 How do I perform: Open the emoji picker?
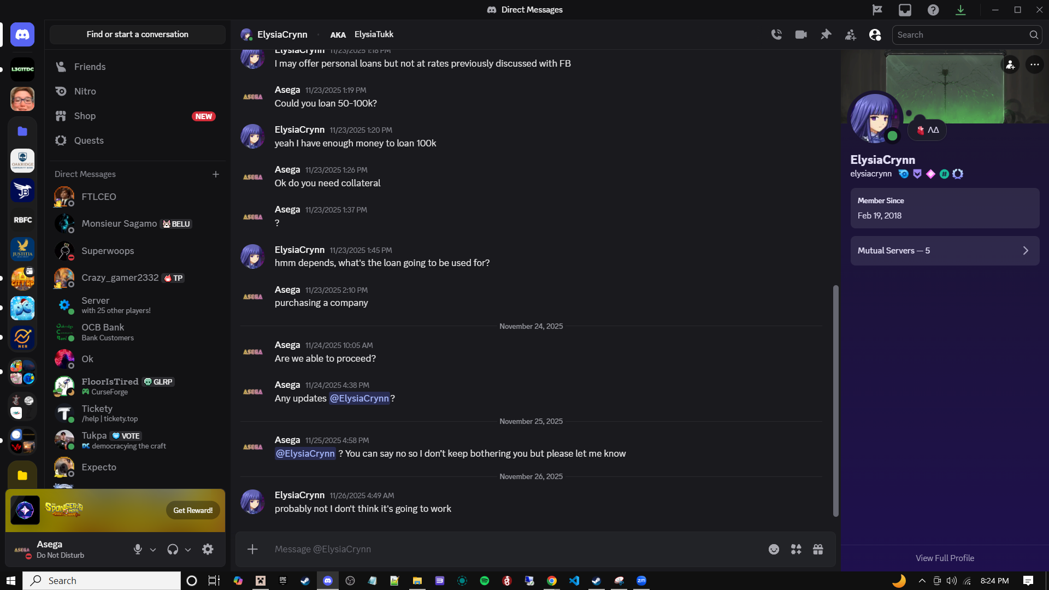click(x=774, y=550)
